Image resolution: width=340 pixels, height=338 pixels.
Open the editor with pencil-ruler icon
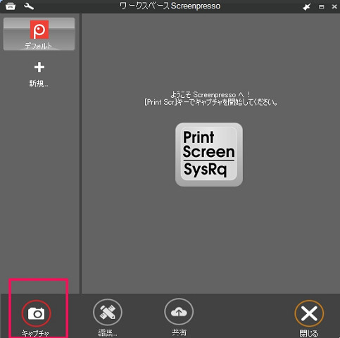[x=108, y=313]
